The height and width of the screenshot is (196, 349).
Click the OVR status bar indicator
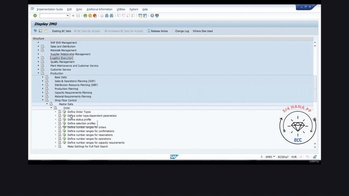coord(294,157)
